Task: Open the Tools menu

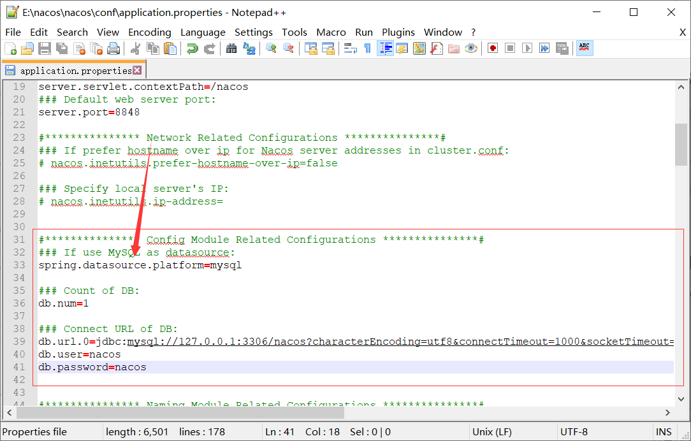Action: [295, 32]
